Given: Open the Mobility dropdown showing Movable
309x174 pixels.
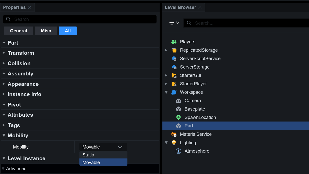Looking at the screenshot, I should (103, 147).
